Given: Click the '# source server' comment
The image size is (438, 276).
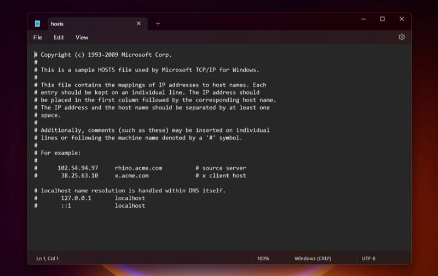Looking at the screenshot, I should pos(221,168).
